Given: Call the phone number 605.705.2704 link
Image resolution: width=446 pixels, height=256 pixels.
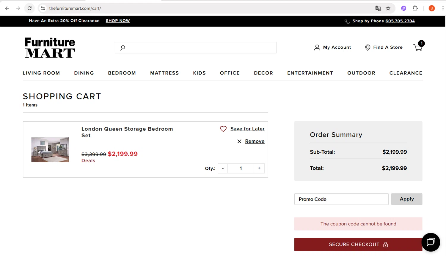Looking at the screenshot, I should click(x=400, y=21).
